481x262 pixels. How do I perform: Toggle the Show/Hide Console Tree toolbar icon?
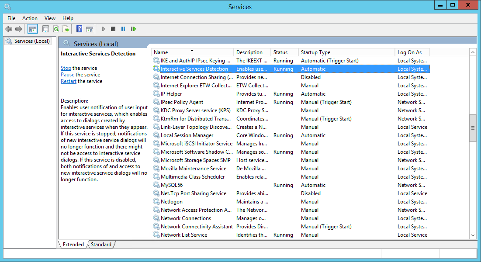[x=32, y=29]
